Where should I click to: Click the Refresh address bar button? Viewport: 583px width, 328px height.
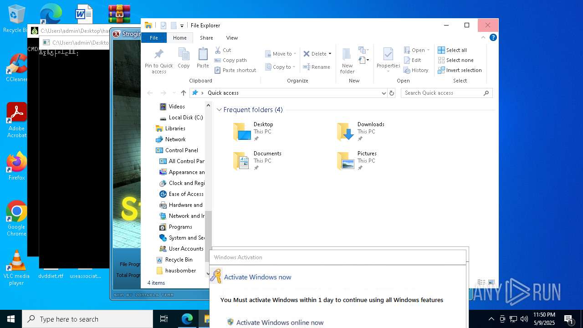[391, 93]
